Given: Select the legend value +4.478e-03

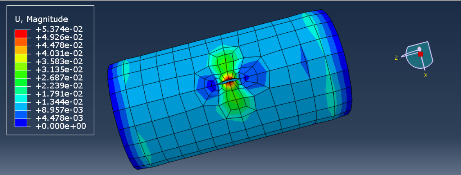Looking at the screenshot, I should coord(59,118).
